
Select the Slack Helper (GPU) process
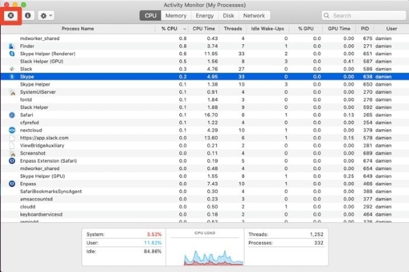pos(204,61)
